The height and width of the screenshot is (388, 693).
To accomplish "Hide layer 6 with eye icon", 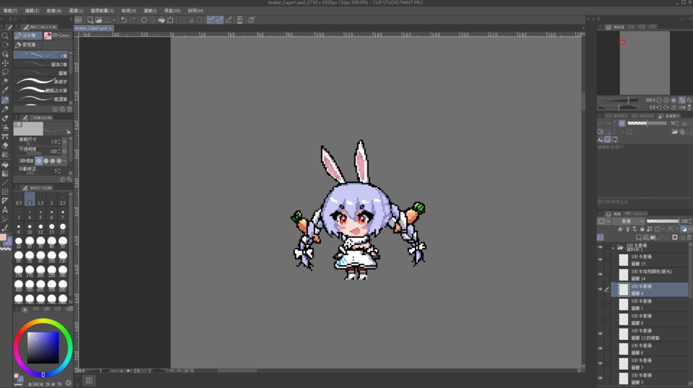I will (x=600, y=349).
